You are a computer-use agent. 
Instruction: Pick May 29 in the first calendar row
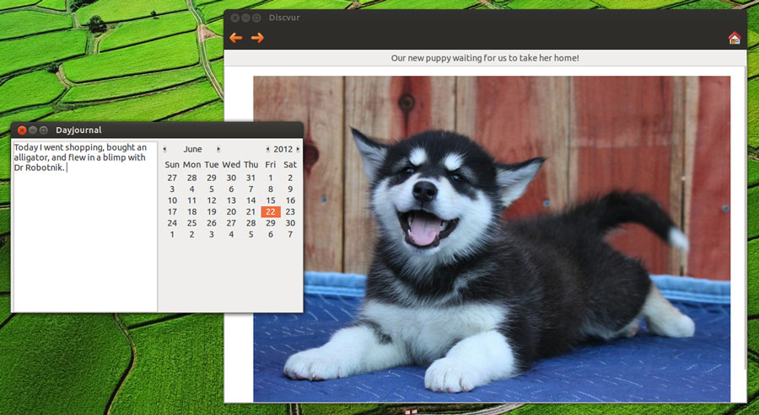212,178
